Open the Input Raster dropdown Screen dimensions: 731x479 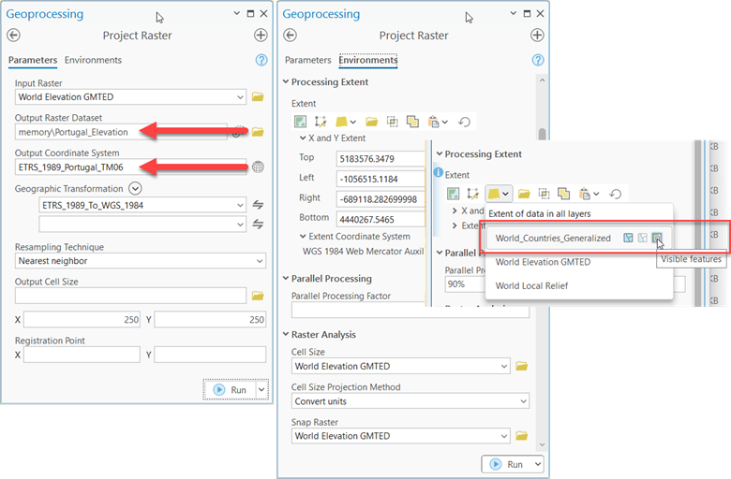240,97
